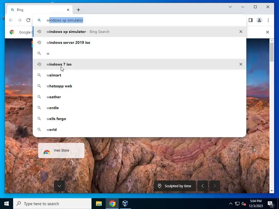
Task: Select the 'windows xp simulator' Bing Search suggestion
Action: click(x=139, y=32)
